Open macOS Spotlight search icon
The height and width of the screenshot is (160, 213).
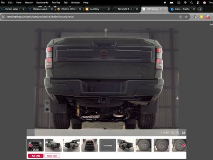[192, 3]
